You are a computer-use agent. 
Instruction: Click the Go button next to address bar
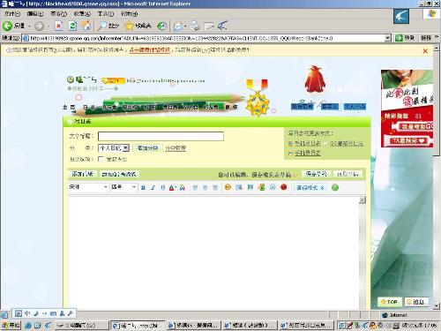point(405,38)
